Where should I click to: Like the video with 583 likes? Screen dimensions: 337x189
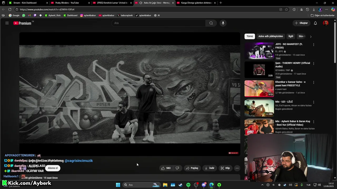[x=166, y=168]
